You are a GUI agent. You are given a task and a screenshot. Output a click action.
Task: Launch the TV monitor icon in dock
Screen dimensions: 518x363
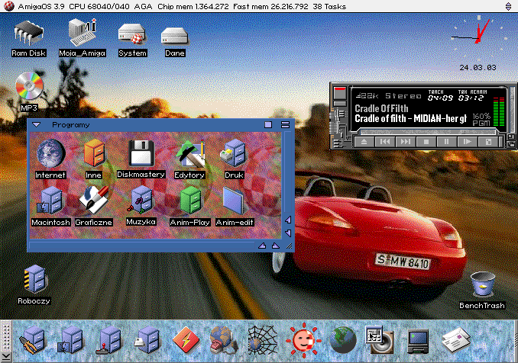(x=418, y=341)
